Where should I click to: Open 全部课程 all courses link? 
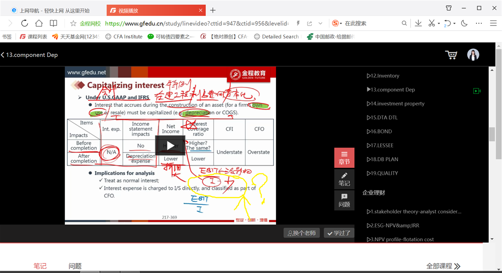[443, 266]
